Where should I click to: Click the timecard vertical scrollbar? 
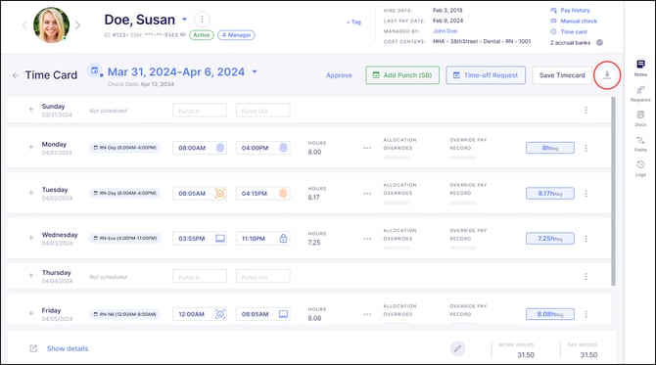[x=613, y=192]
